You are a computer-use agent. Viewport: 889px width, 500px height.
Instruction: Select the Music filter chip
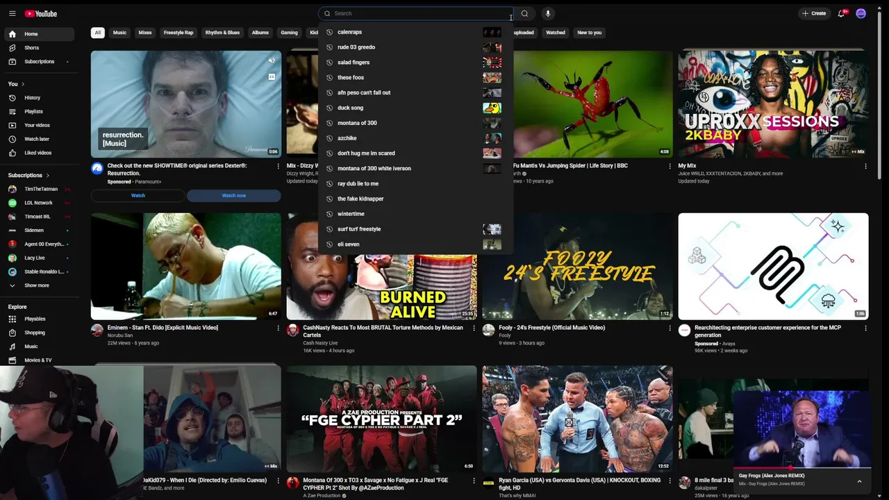click(x=119, y=33)
